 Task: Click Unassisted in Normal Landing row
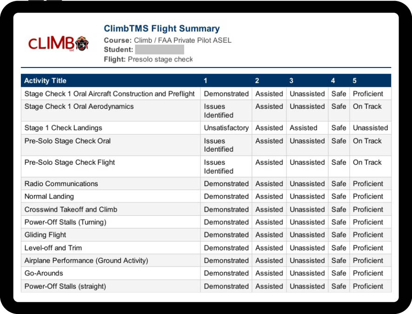pos(307,197)
